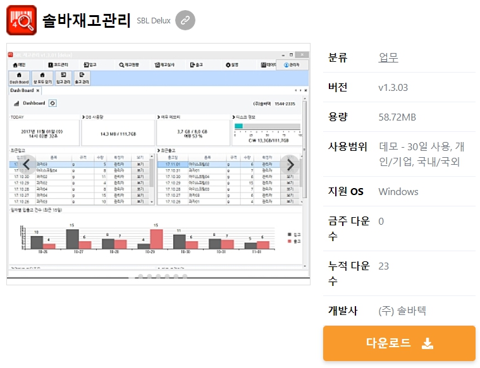Click developer name (주) 솔바텍
The image size is (480, 368).
(402, 311)
